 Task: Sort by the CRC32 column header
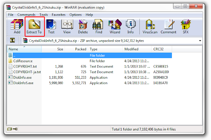coord(162,49)
